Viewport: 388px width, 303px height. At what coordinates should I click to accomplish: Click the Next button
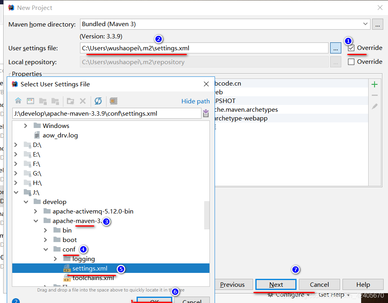(276, 285)
